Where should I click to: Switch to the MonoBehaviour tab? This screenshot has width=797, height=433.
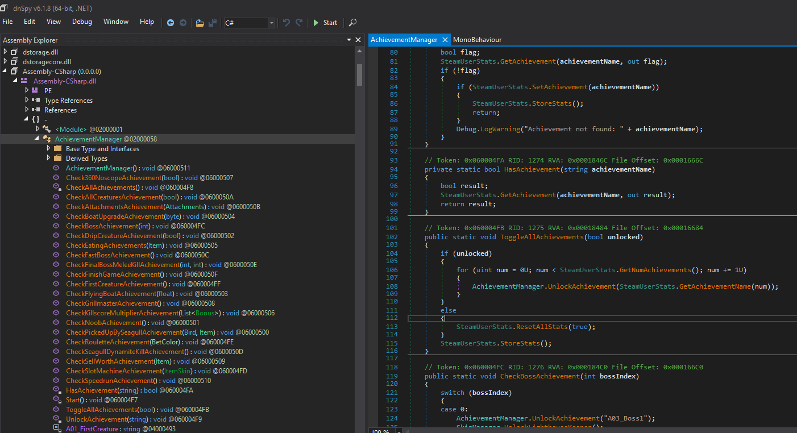(477, 39)
